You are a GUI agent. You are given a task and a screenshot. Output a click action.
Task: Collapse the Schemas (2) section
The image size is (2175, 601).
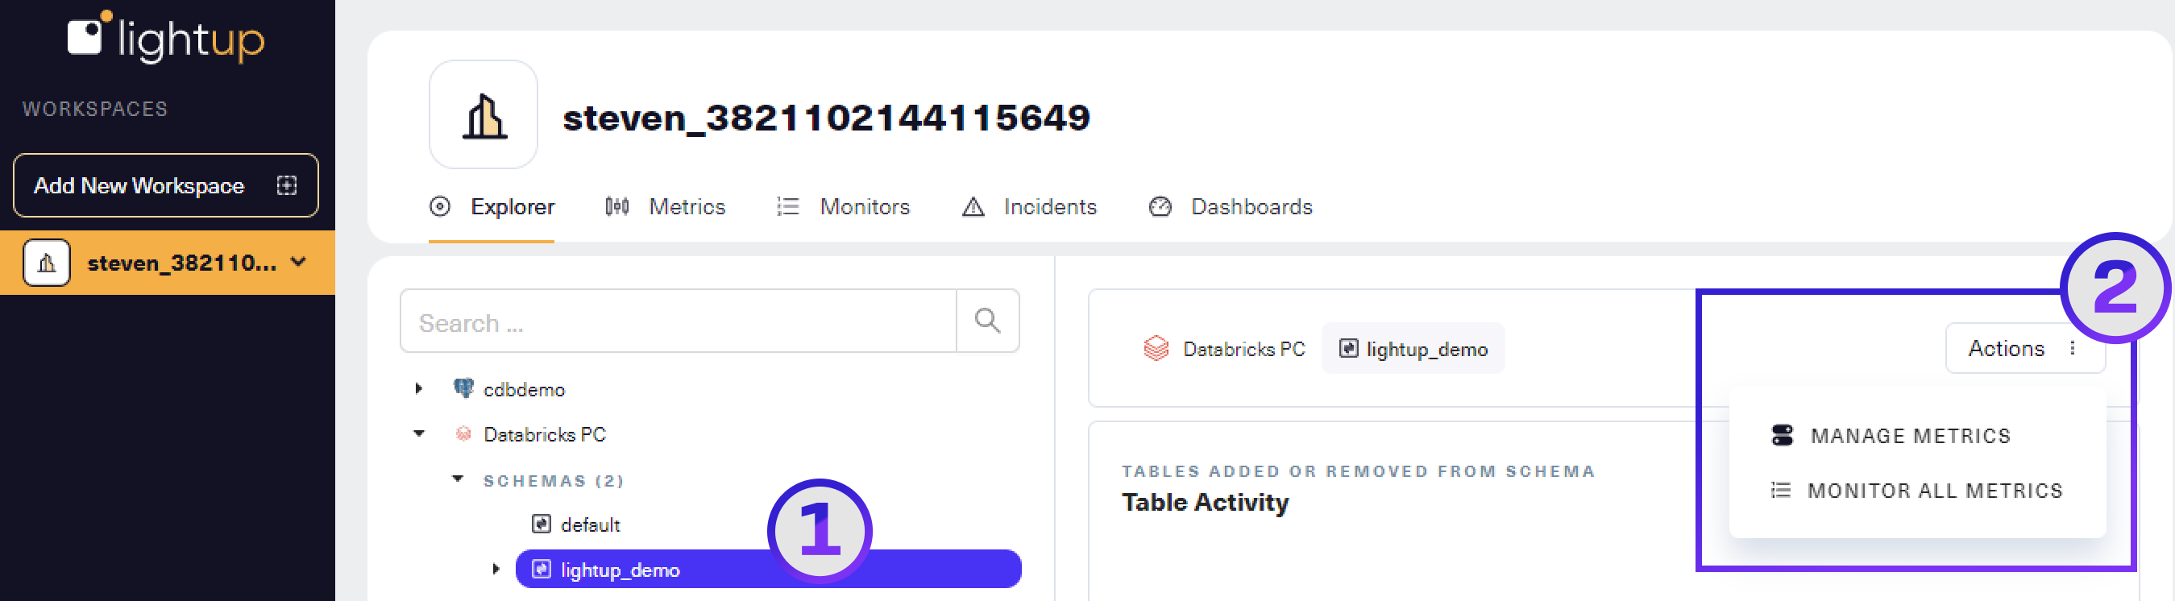[x=458, y=479]
